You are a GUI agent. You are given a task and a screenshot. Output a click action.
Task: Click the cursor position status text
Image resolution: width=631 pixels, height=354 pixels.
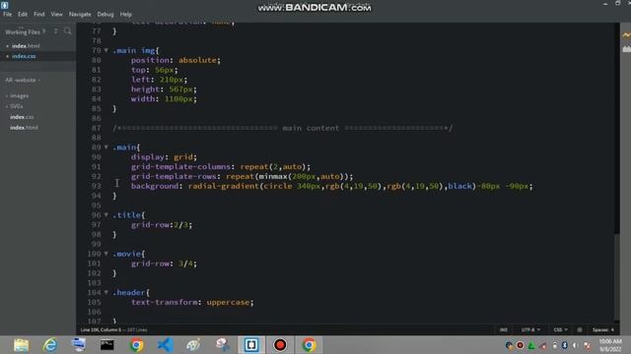(x=101, y=330)
